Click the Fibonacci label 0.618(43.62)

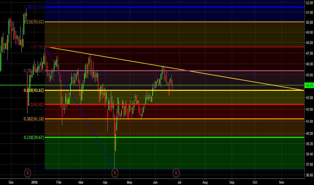point(34,90)
